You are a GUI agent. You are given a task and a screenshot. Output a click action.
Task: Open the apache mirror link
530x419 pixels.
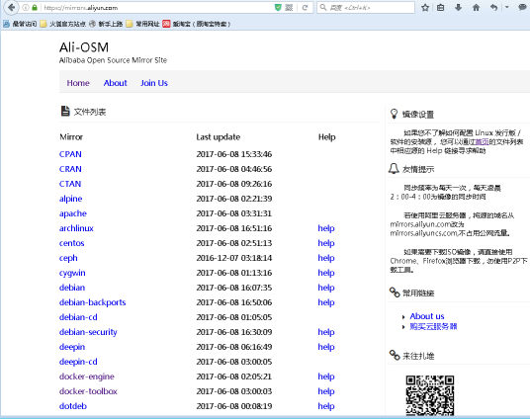point(73,213)
